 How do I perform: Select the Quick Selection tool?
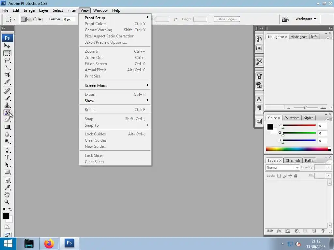click(7, 68)
